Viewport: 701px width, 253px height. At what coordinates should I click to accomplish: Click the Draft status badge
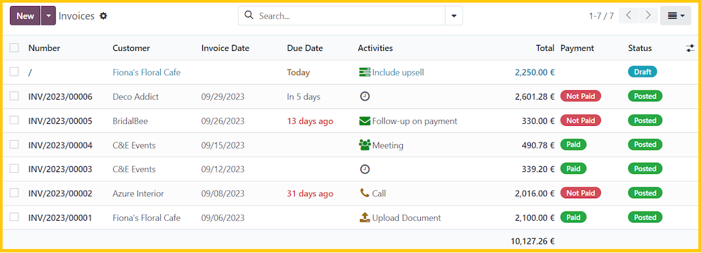pyautogui.click(x=643, y=72)
